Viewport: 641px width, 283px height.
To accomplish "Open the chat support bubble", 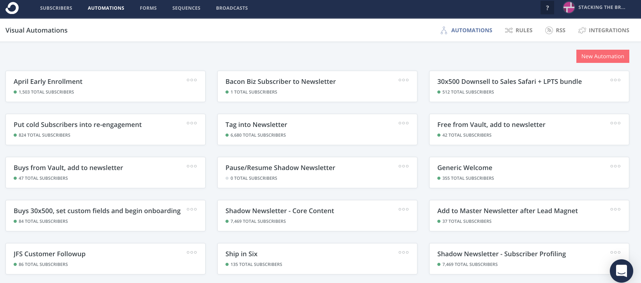I will point(621,271).
